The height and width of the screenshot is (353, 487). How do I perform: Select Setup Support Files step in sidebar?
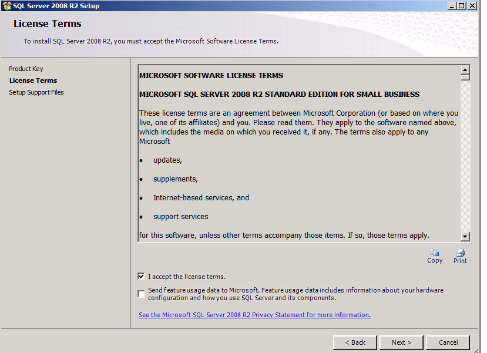[x=36, y=92]
